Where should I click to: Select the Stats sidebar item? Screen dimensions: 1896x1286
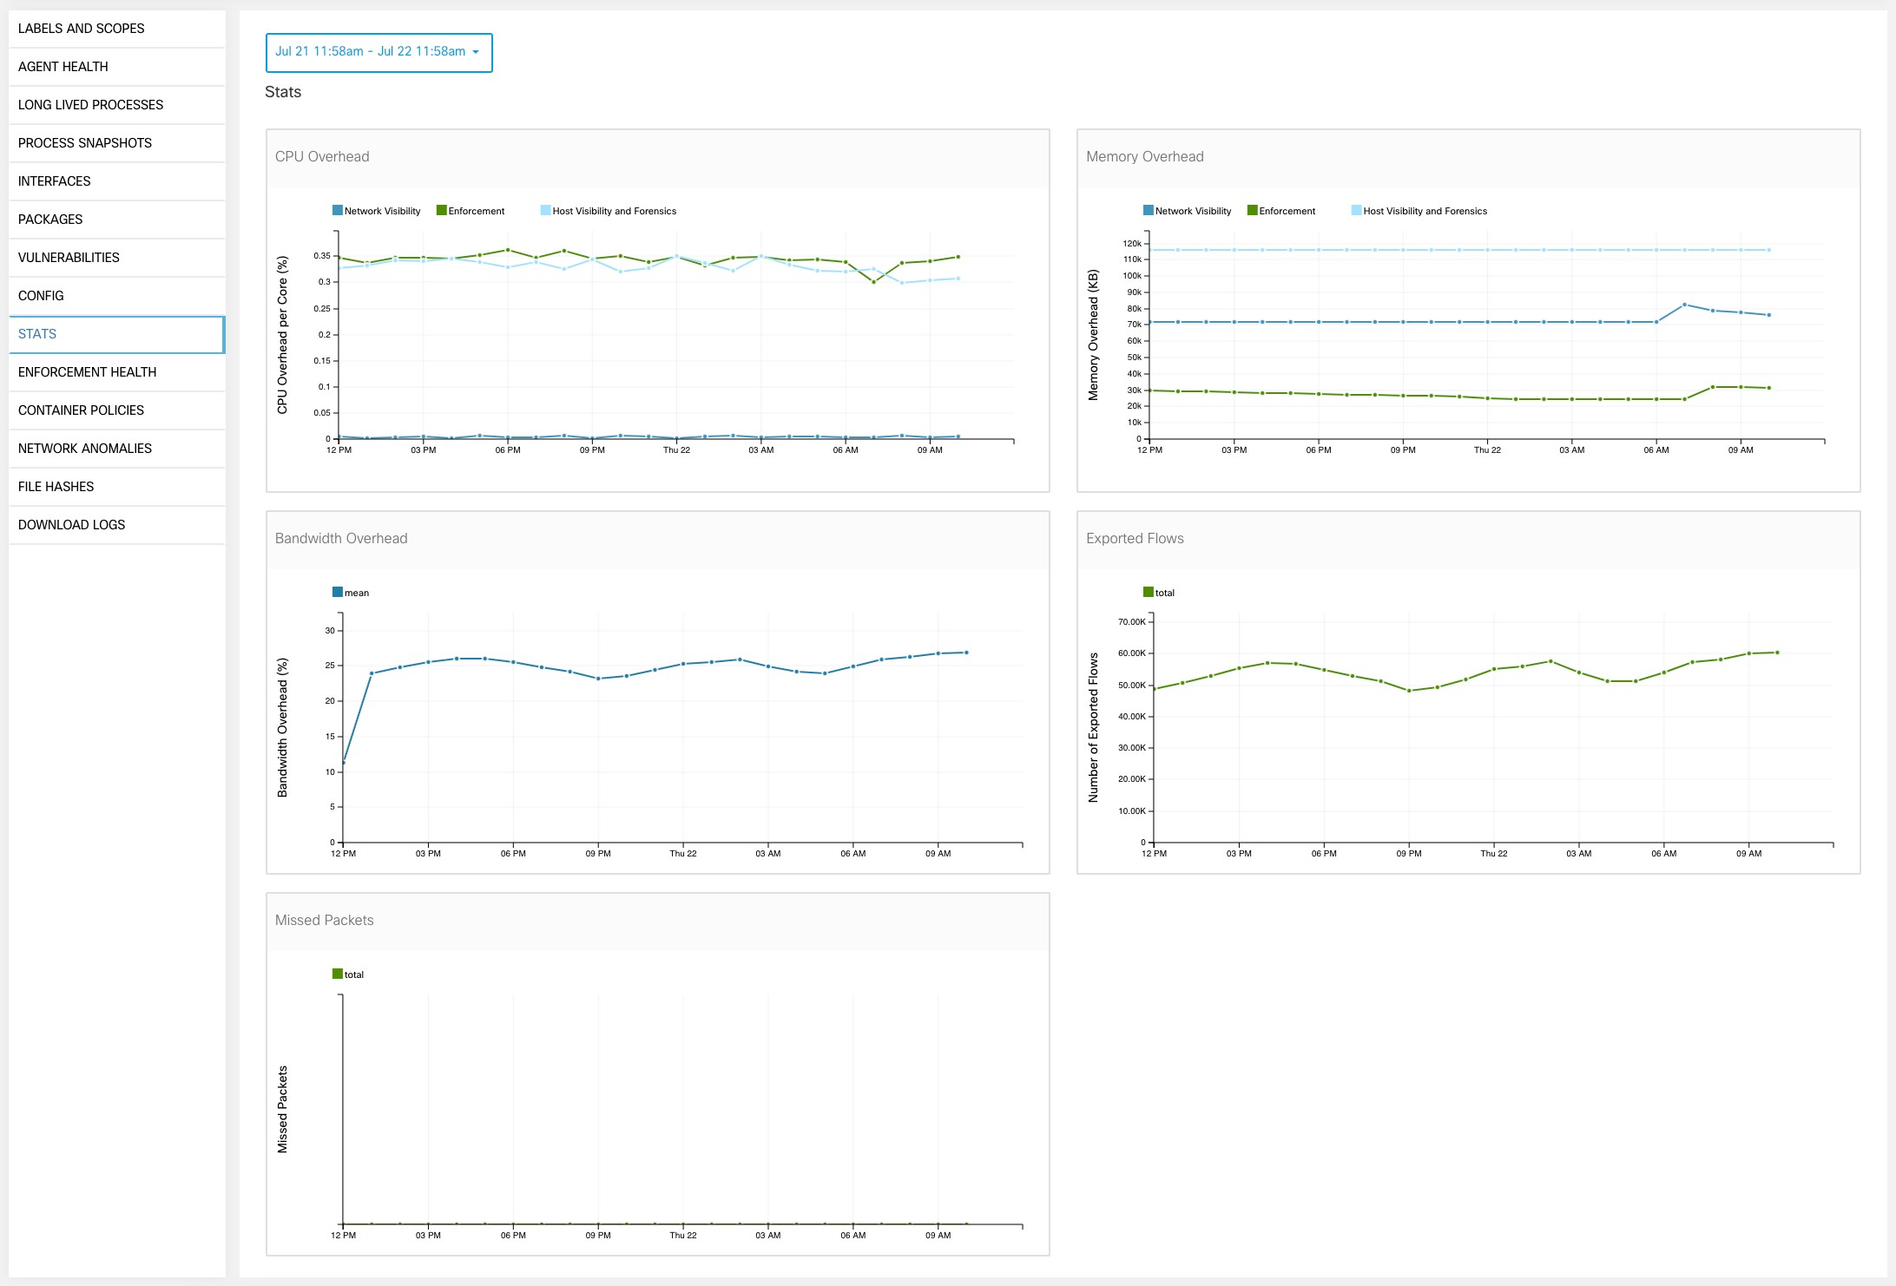coord(117,334)
